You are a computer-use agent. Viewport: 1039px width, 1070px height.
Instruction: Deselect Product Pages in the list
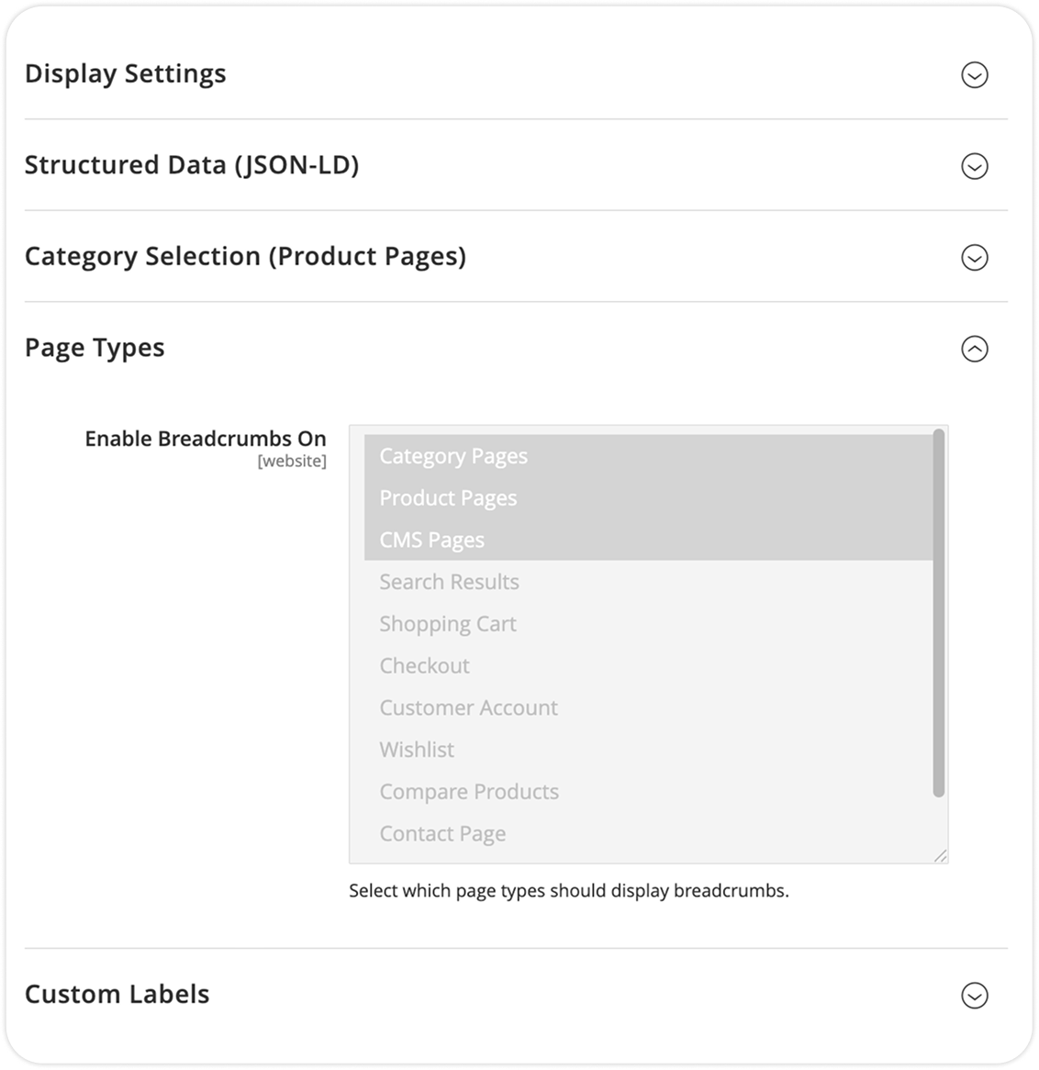[449, 498]
